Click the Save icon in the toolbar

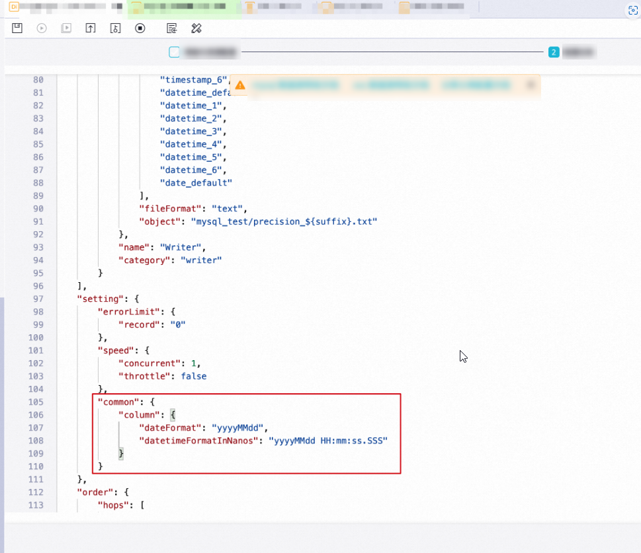click(x=17, y=28)
